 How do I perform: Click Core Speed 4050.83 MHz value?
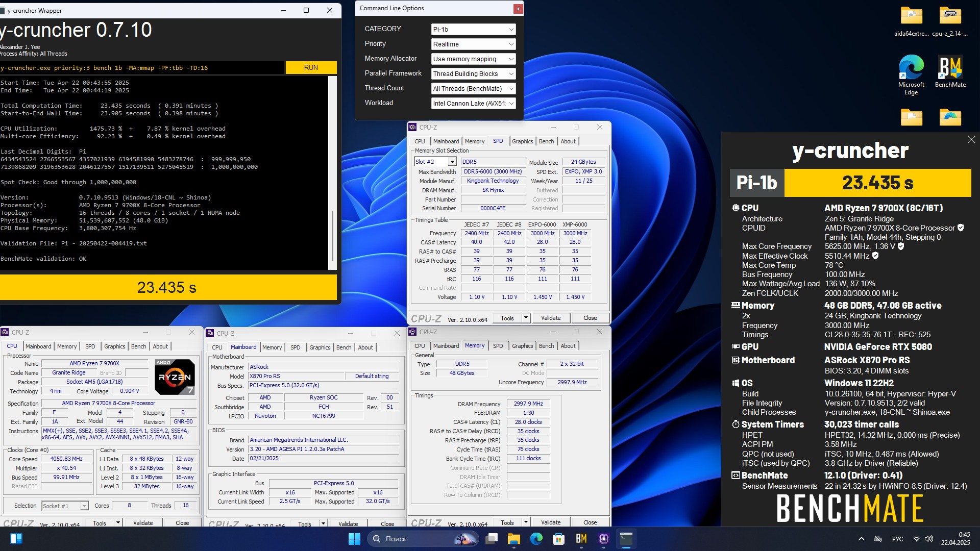(x=66, y=459)
